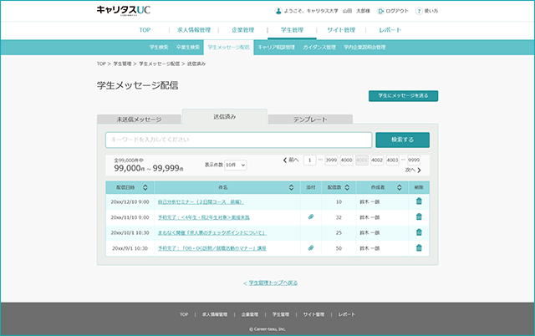Go to page 4000 in pagination
535x336 pixels.
(346, 160)
